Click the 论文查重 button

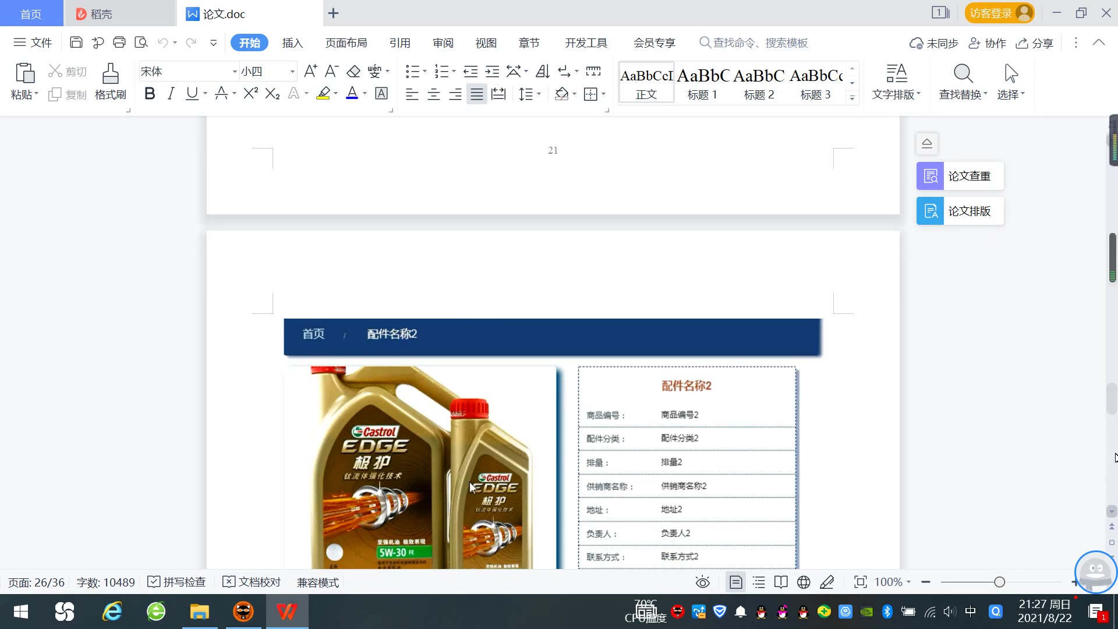(x=960, y=176)
